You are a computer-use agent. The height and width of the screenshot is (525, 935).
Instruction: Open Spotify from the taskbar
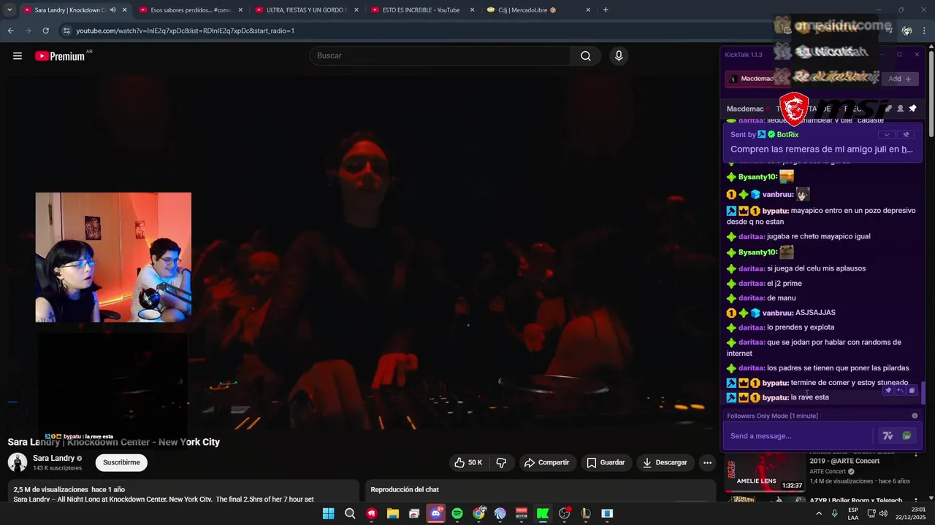tap(457, 513)
